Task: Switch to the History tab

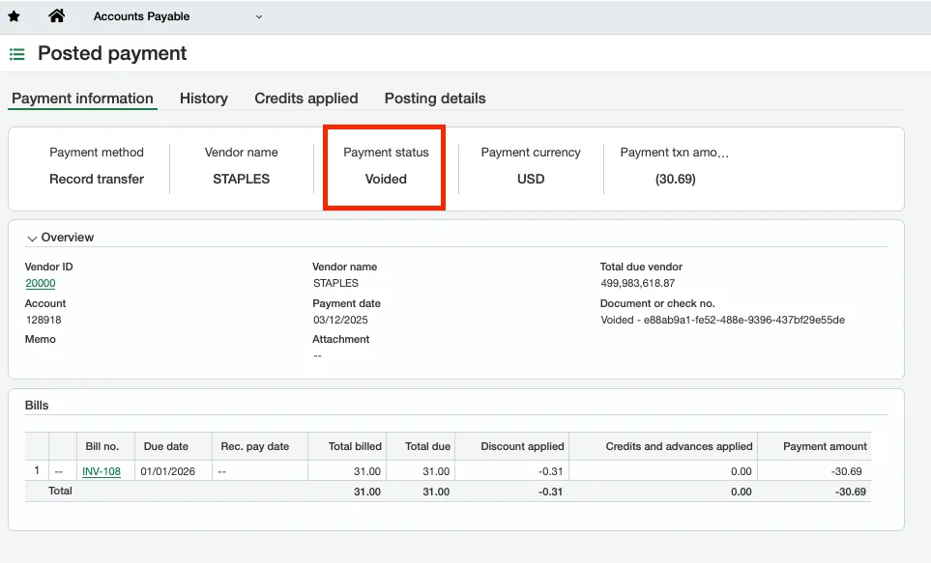Action: click(204, 99)
